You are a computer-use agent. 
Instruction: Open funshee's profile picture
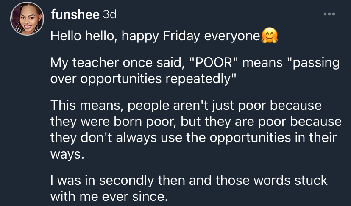[27, 19]
